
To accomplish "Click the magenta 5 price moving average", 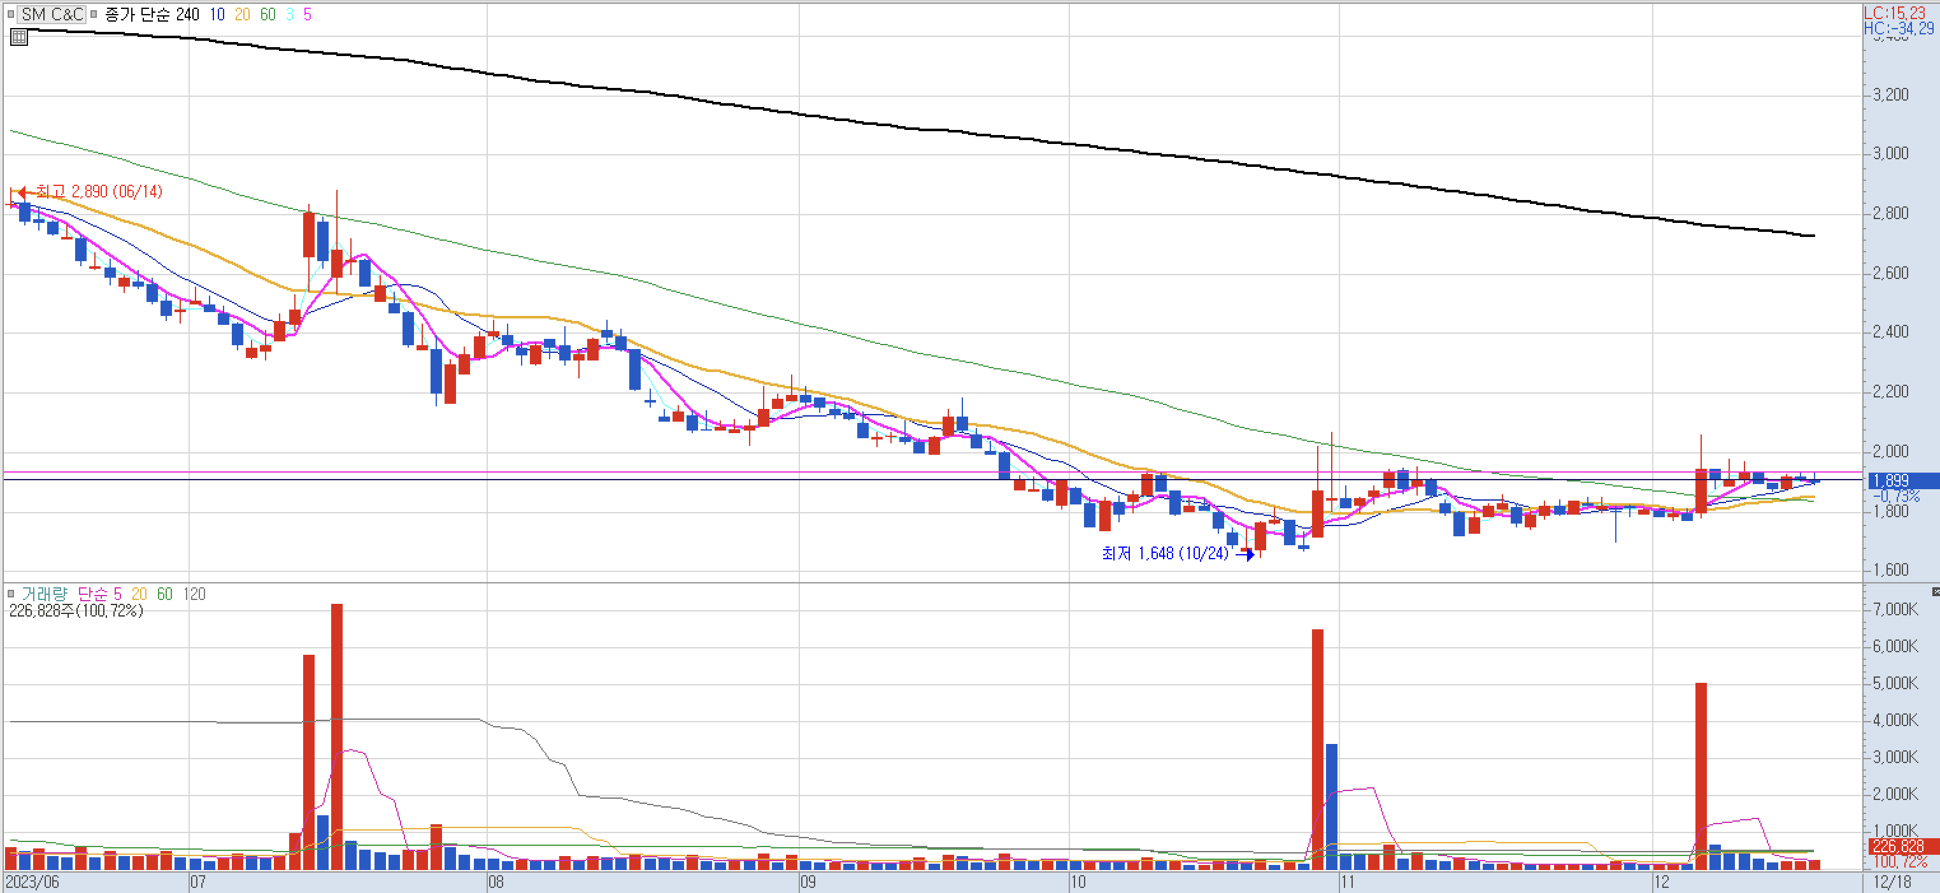I will point(306,14).
